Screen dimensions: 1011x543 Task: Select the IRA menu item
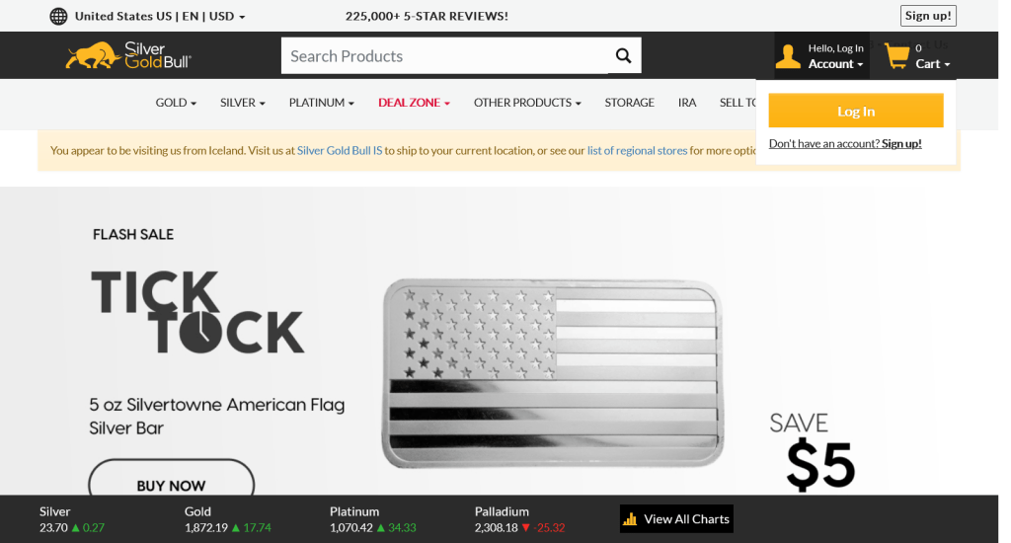point(687,103)
